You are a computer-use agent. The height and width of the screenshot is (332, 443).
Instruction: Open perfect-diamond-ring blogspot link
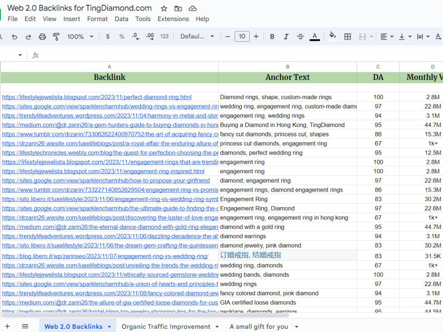[97, 97]
